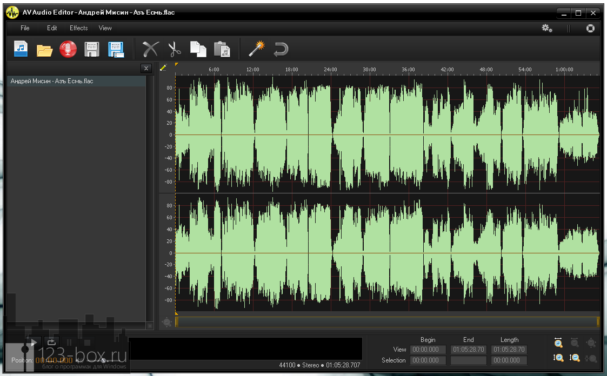Image resolution: width=607 pixels, height=376 pixels.
Task: Click the volume slider knob
Action: [x=104, y=360]
